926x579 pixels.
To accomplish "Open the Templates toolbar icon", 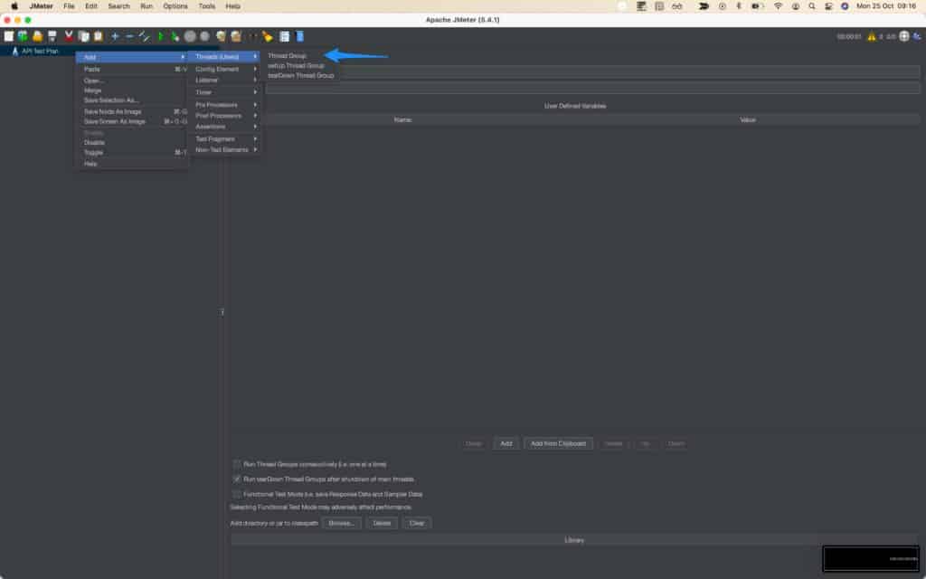I will point(23,36).
